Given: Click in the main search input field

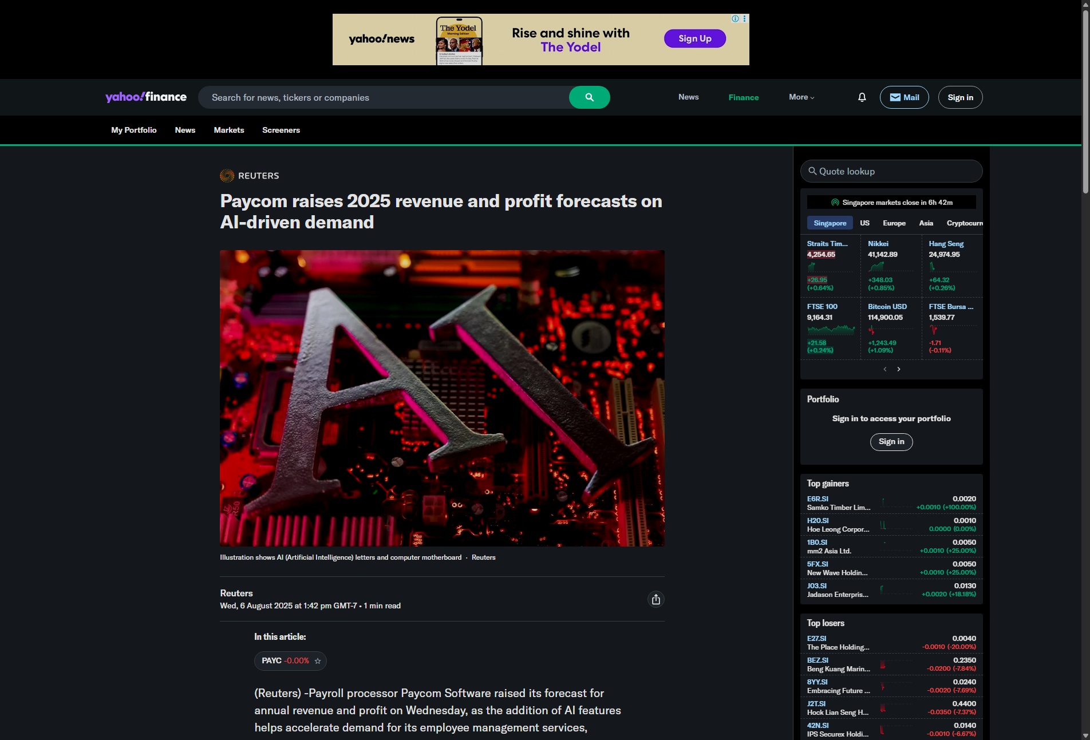Looking at the screenshot, I should [x=384, y=97].
